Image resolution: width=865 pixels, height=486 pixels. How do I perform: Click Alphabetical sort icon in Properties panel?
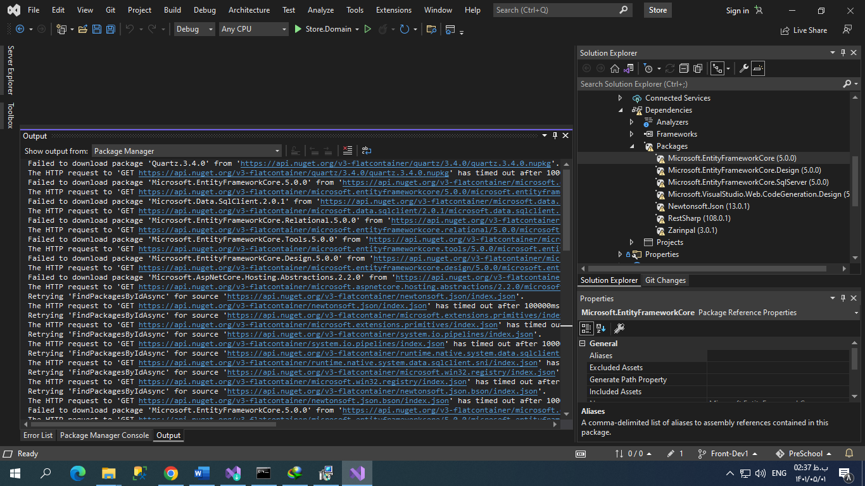coord(601,328)
